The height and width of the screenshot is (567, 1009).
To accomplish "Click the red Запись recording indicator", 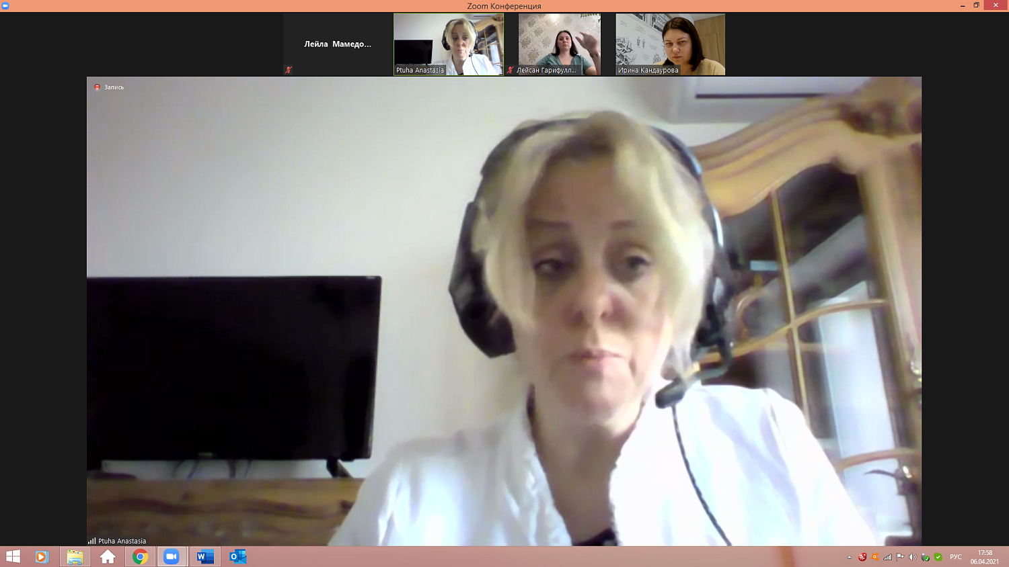I will 98,87.
